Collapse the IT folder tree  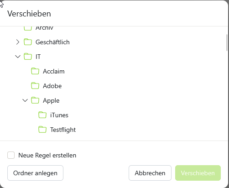click(x=18, y=57)
